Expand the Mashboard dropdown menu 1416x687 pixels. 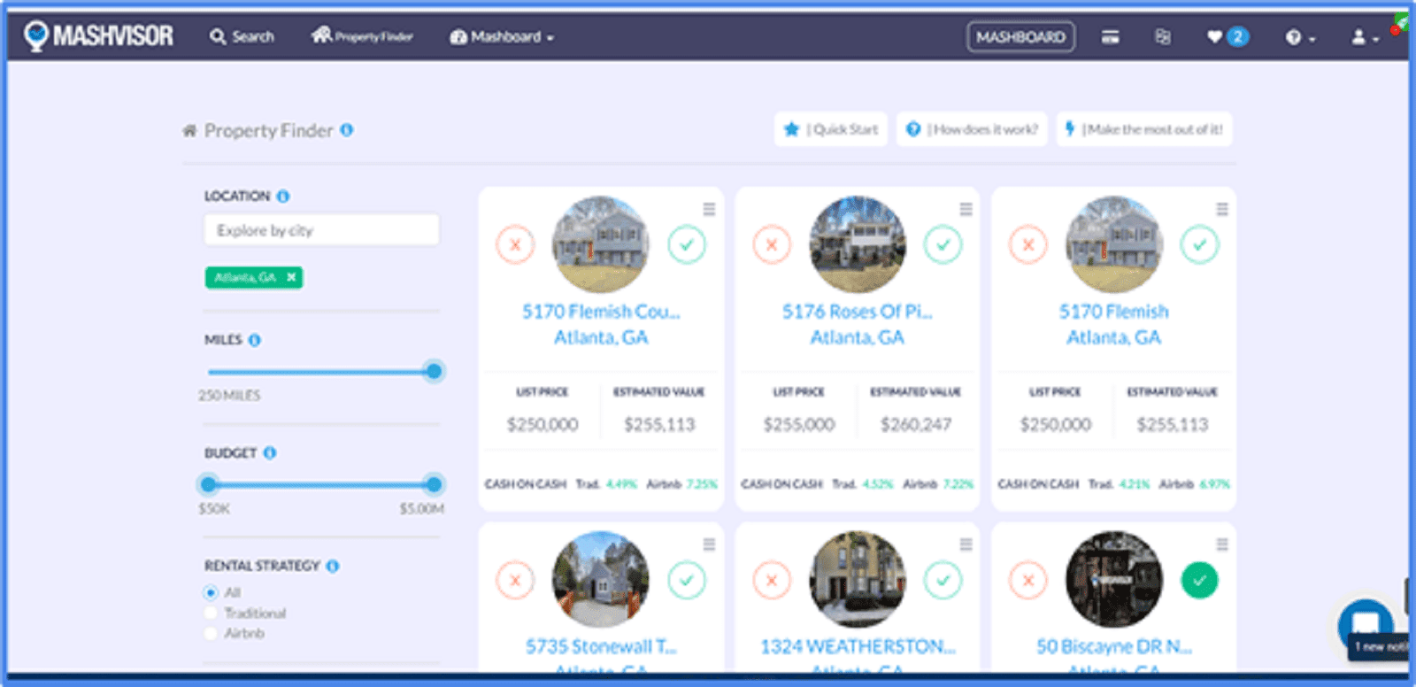[x=503, y=37]
